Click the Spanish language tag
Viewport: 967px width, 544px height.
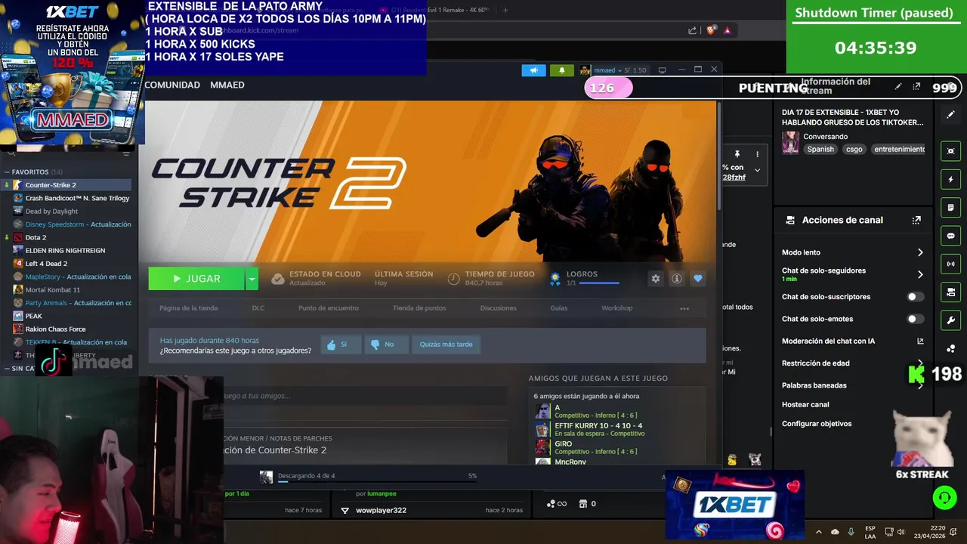[x=820, y=150]
